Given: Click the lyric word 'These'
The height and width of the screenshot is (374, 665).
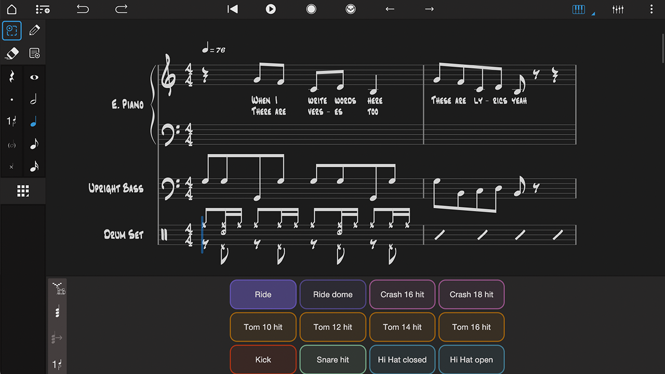Looking at the screenshot, I should (x=442, y=100).
